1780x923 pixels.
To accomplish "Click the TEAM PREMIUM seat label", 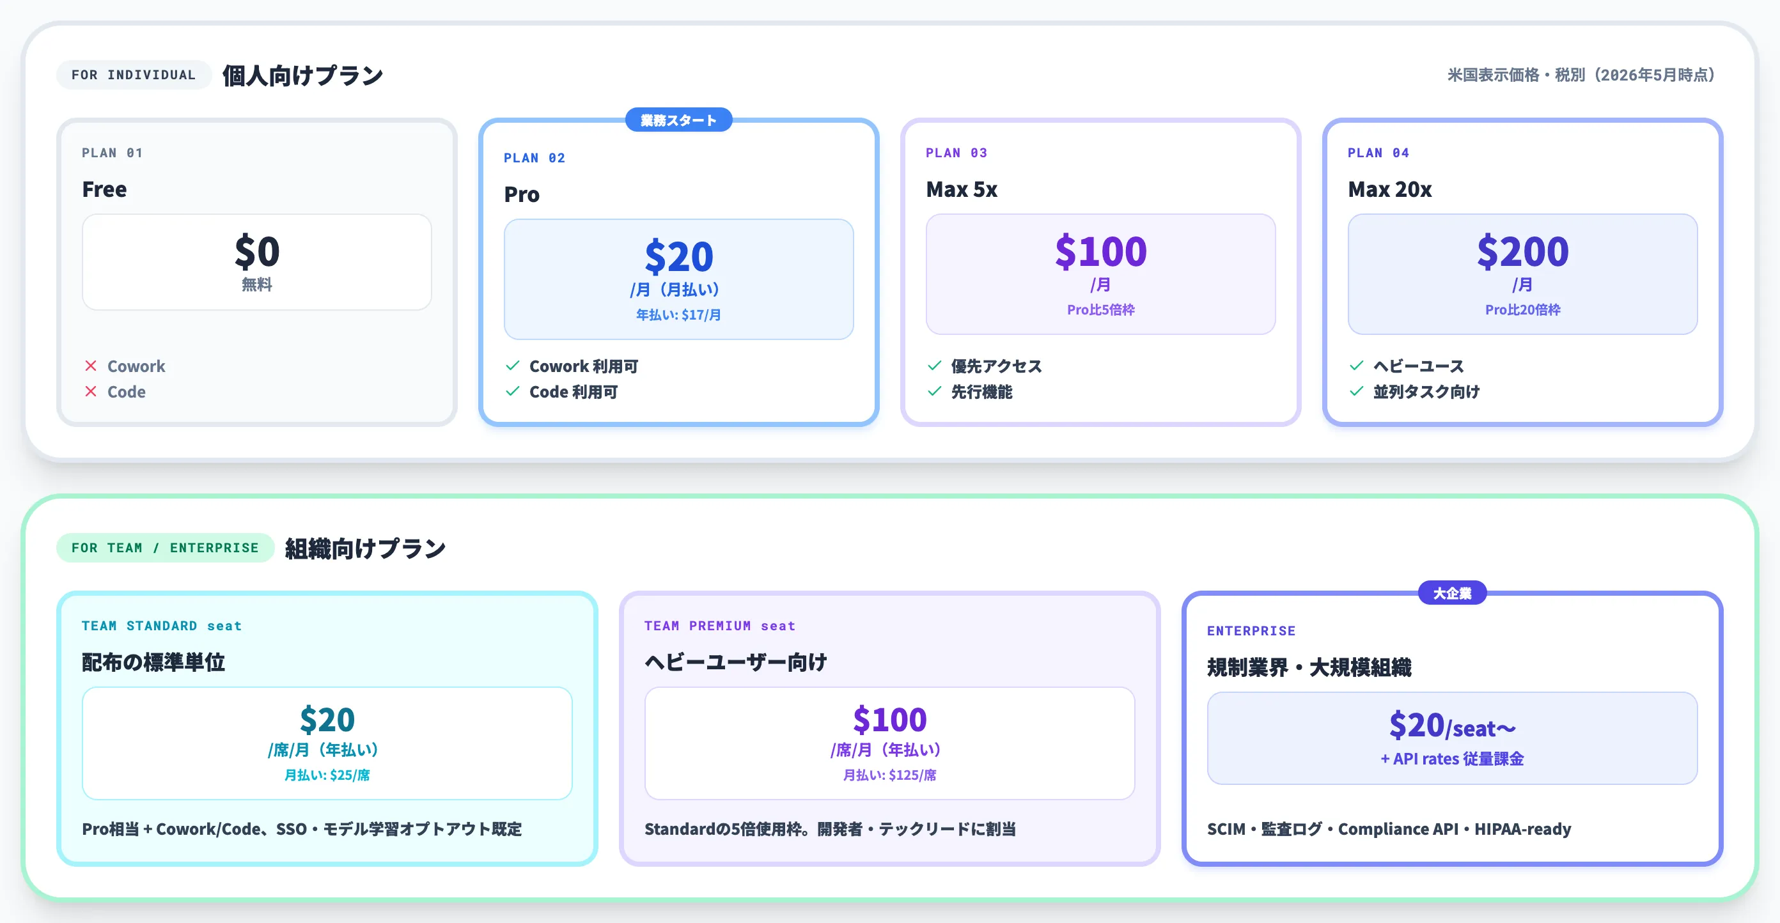I will click(x=720, y=626).
